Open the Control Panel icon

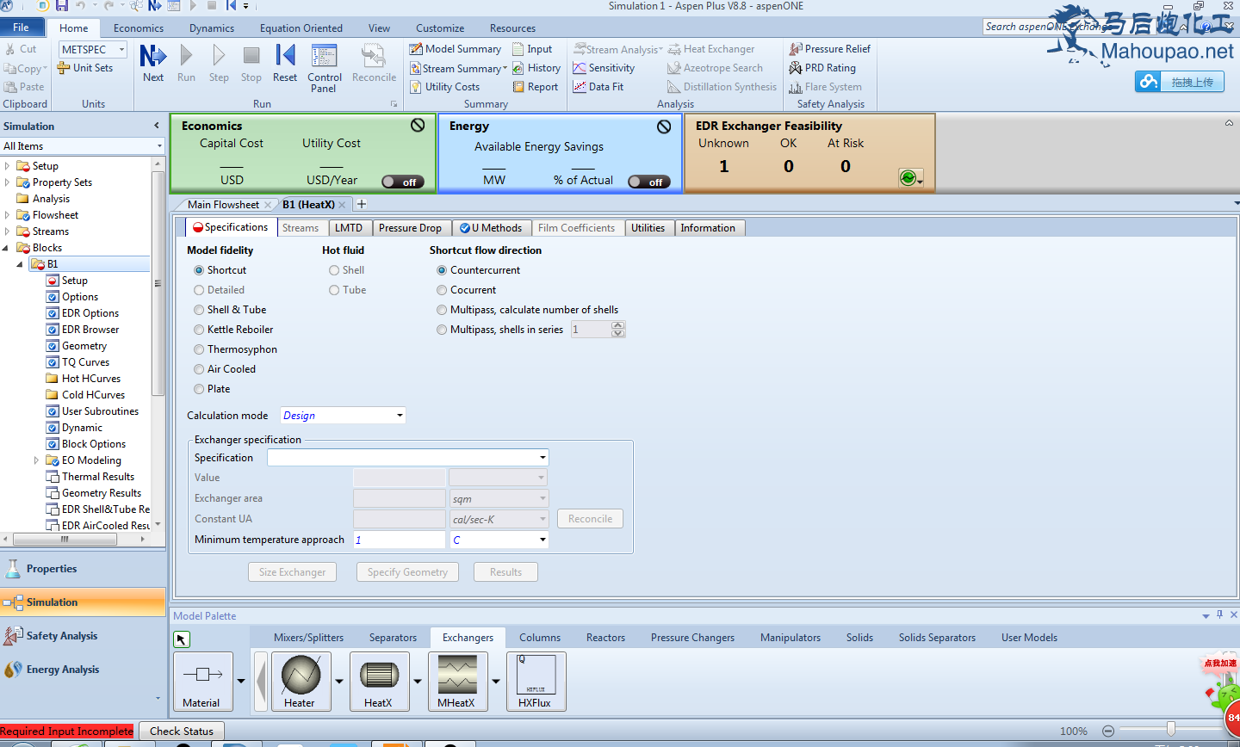[x=324, y=56]
